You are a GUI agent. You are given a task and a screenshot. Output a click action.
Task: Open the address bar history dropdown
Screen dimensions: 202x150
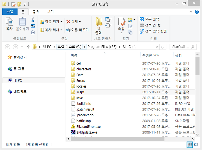[x=157, y=47]
